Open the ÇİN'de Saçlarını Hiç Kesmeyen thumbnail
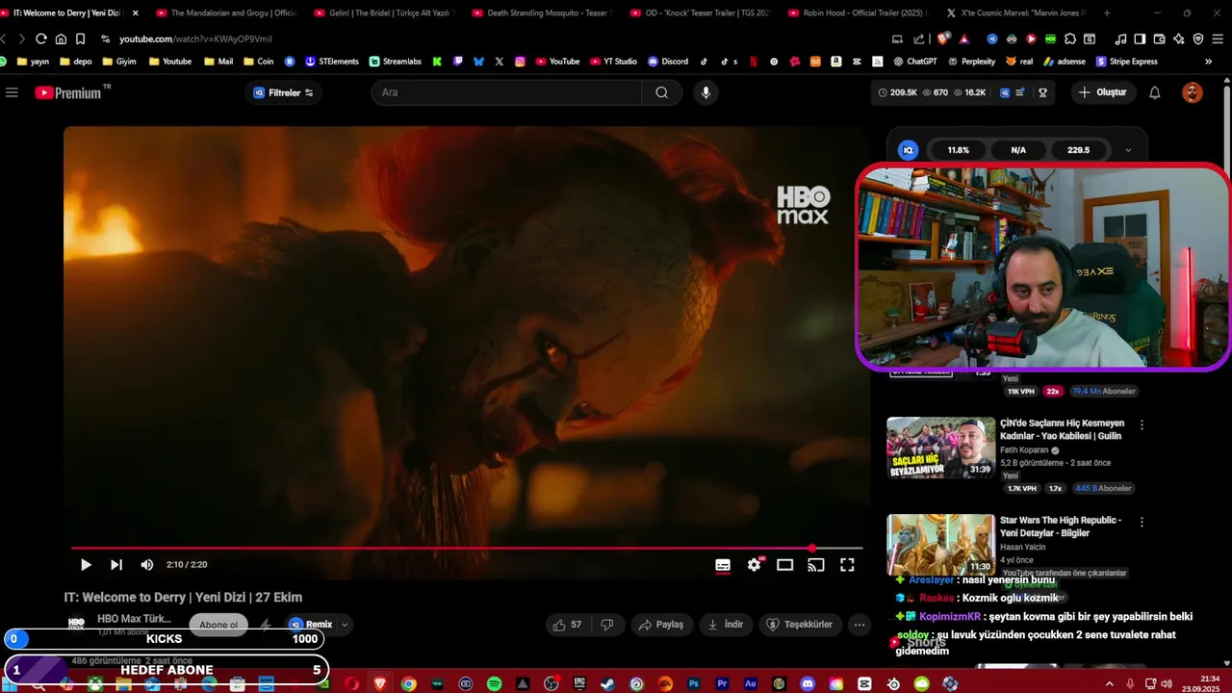This screenshot has height=693, width=1232. (x=940, y=448)
